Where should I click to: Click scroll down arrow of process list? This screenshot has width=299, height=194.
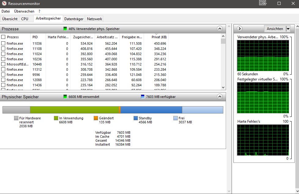pyautogui.click(x=223, y=88)
